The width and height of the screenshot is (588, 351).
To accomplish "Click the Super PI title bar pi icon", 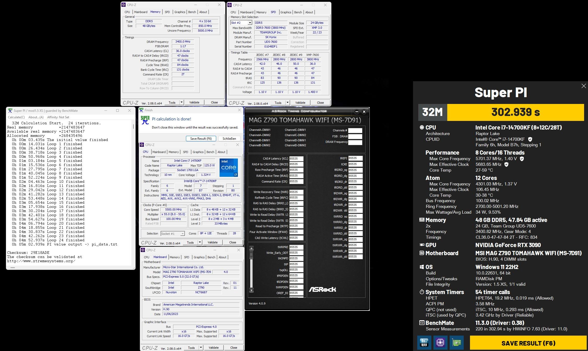I will [x=10, y=110].
